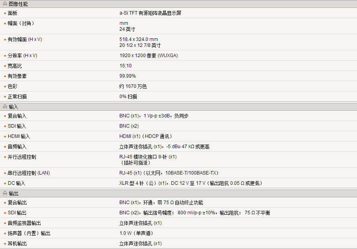Click the 99.99% effective pixels value
The height and width of the screenshot is (249, 357).
click(128, 76)
